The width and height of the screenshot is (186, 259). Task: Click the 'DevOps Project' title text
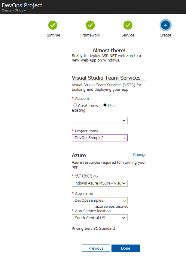pyautogui.click(x=22, y=5)
